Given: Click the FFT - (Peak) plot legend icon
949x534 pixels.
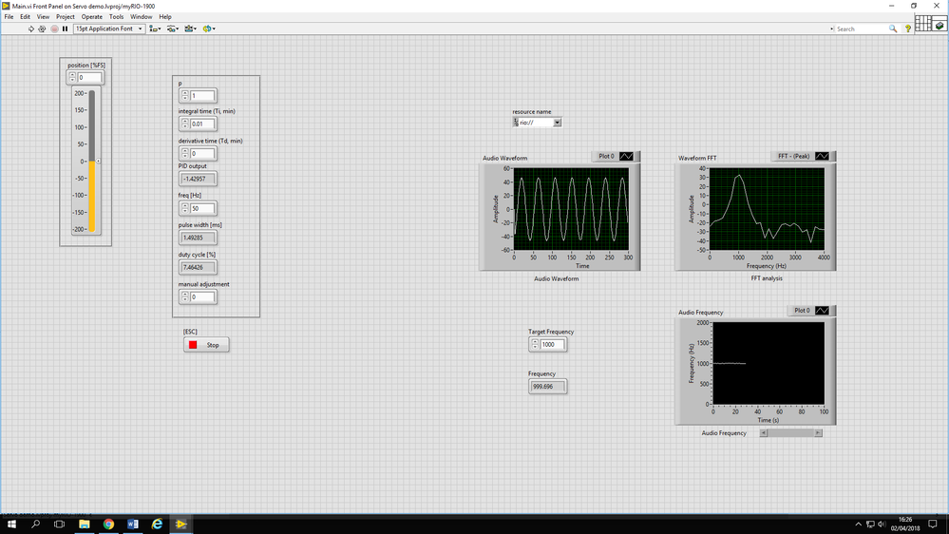Looking at the screenshot, I should click(822, 156).
